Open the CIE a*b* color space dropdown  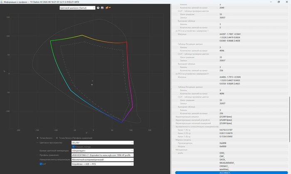pyautogui.click(x=102, y=143)
